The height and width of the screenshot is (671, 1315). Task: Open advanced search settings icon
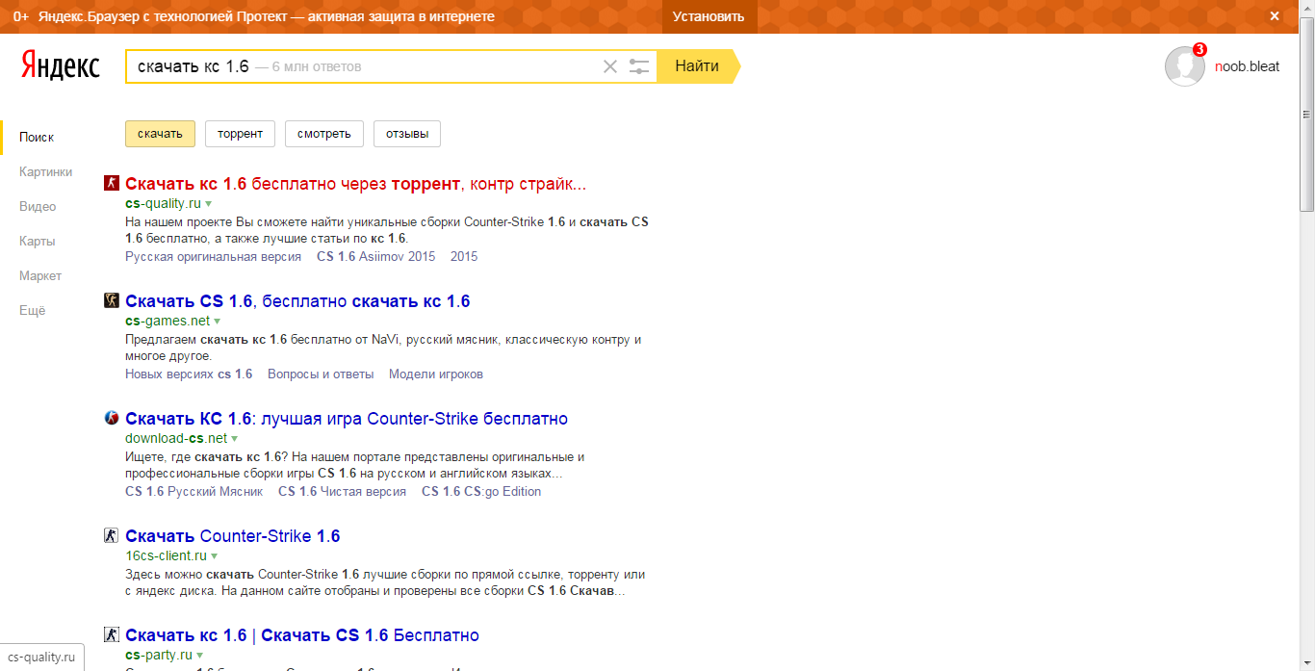pyautogui.click(x=639, y=66)
